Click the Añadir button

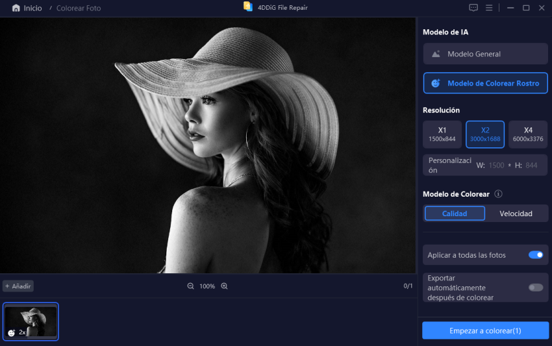(x=18, y=286)
